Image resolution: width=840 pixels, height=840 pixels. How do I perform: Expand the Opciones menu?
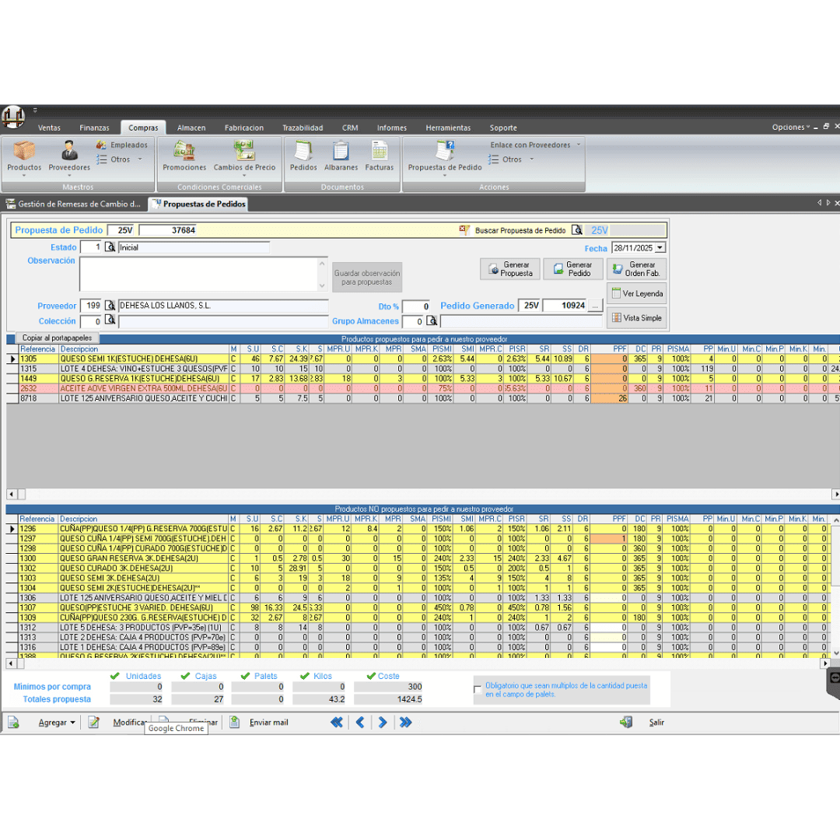tap(791, 127)
